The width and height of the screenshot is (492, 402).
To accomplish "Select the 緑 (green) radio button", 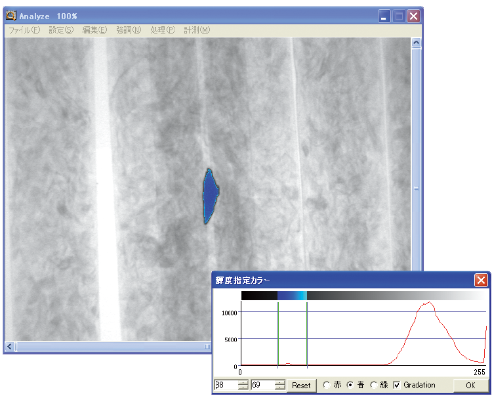I will coord(374,385).
